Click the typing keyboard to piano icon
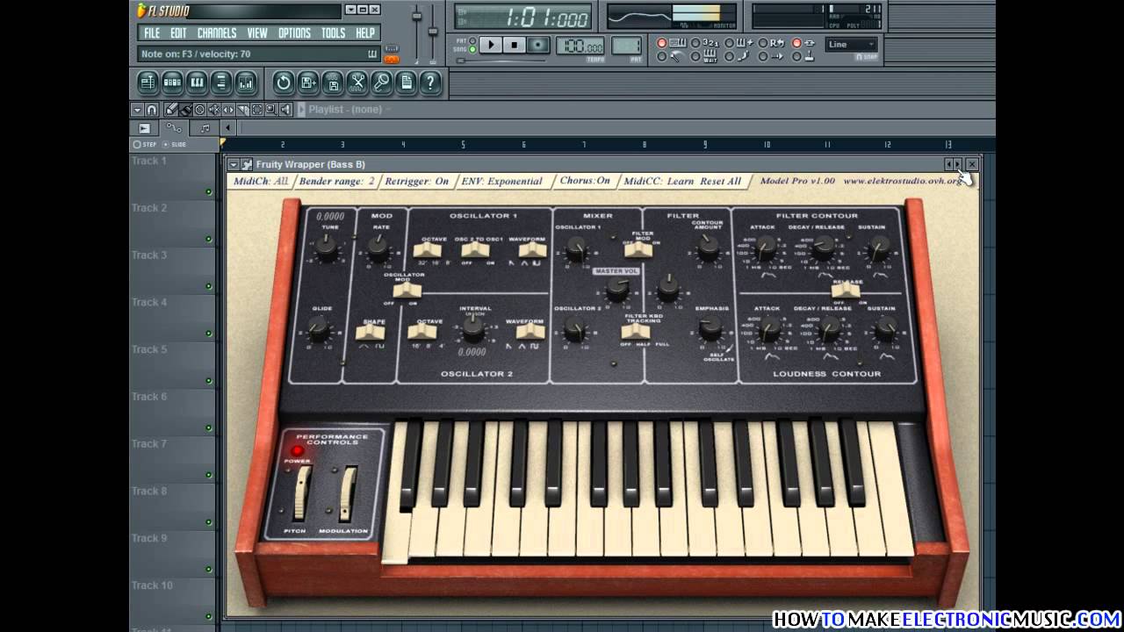This screenshot has width=1124, height=632. pyautogui.click(x=392, y=48)
